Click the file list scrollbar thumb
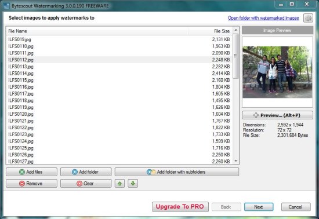Viewport: 319px width, 219px height. pyautogui.click(x=235, y=56)
